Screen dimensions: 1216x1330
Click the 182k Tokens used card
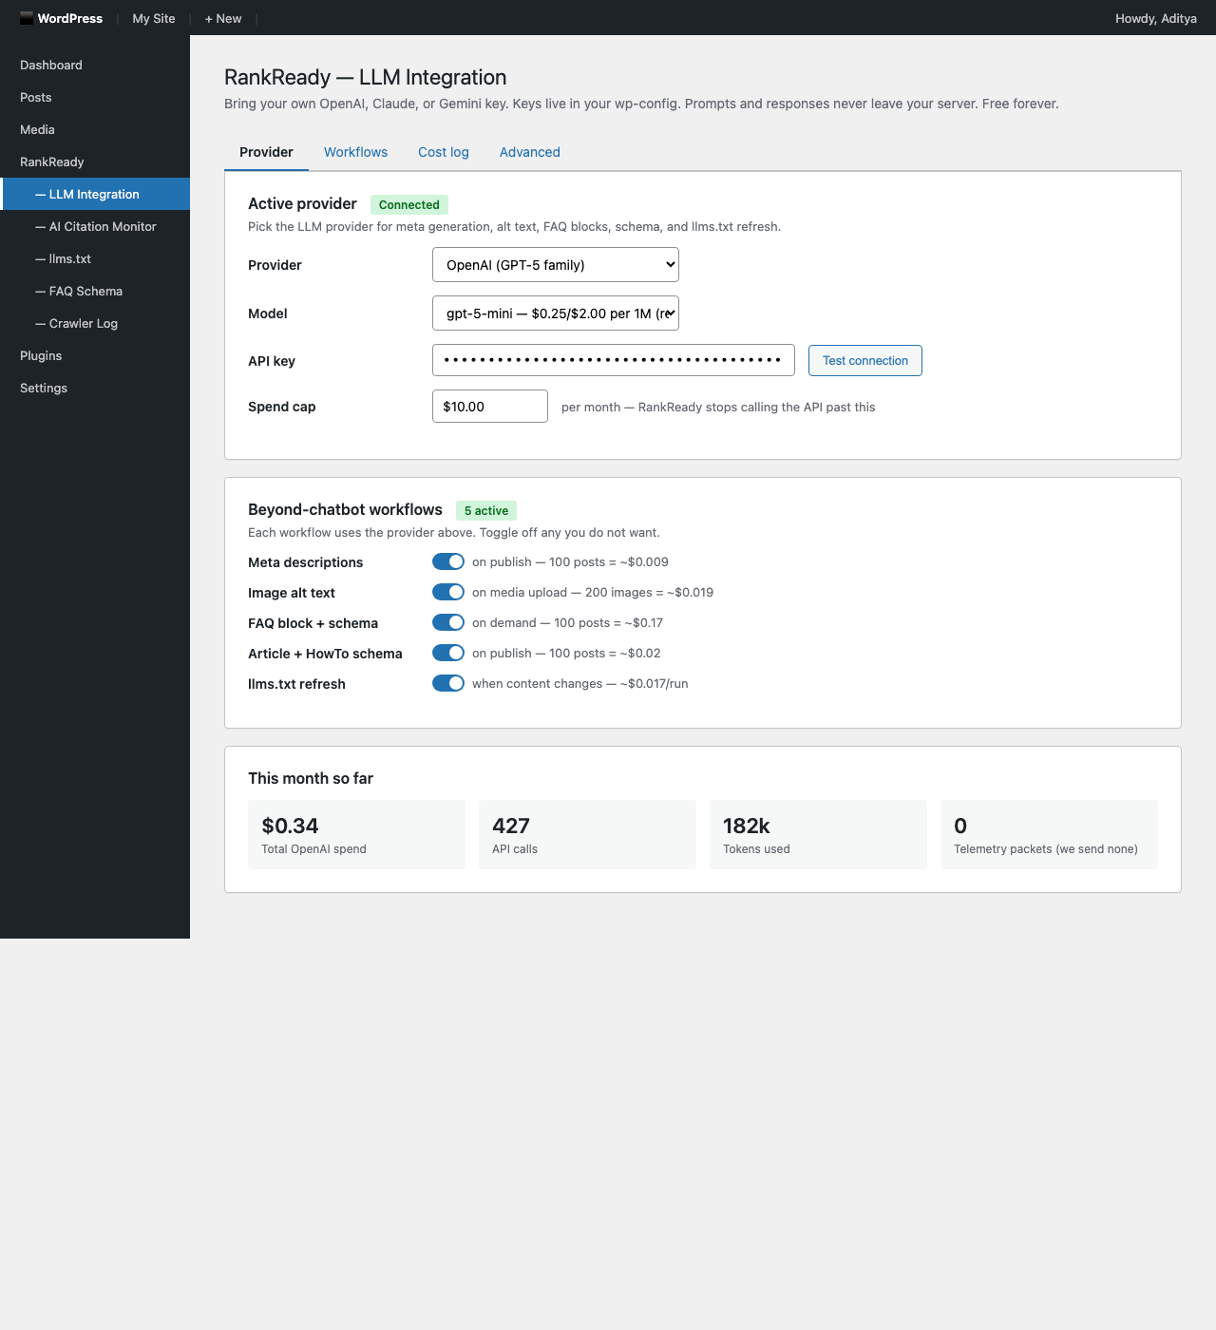point(818,834)
